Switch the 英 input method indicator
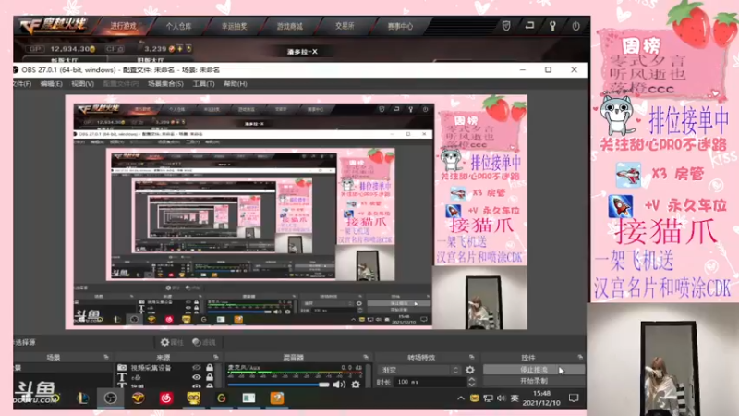The width and height of the screenshot is (739, 416). [x=515, y=398]
